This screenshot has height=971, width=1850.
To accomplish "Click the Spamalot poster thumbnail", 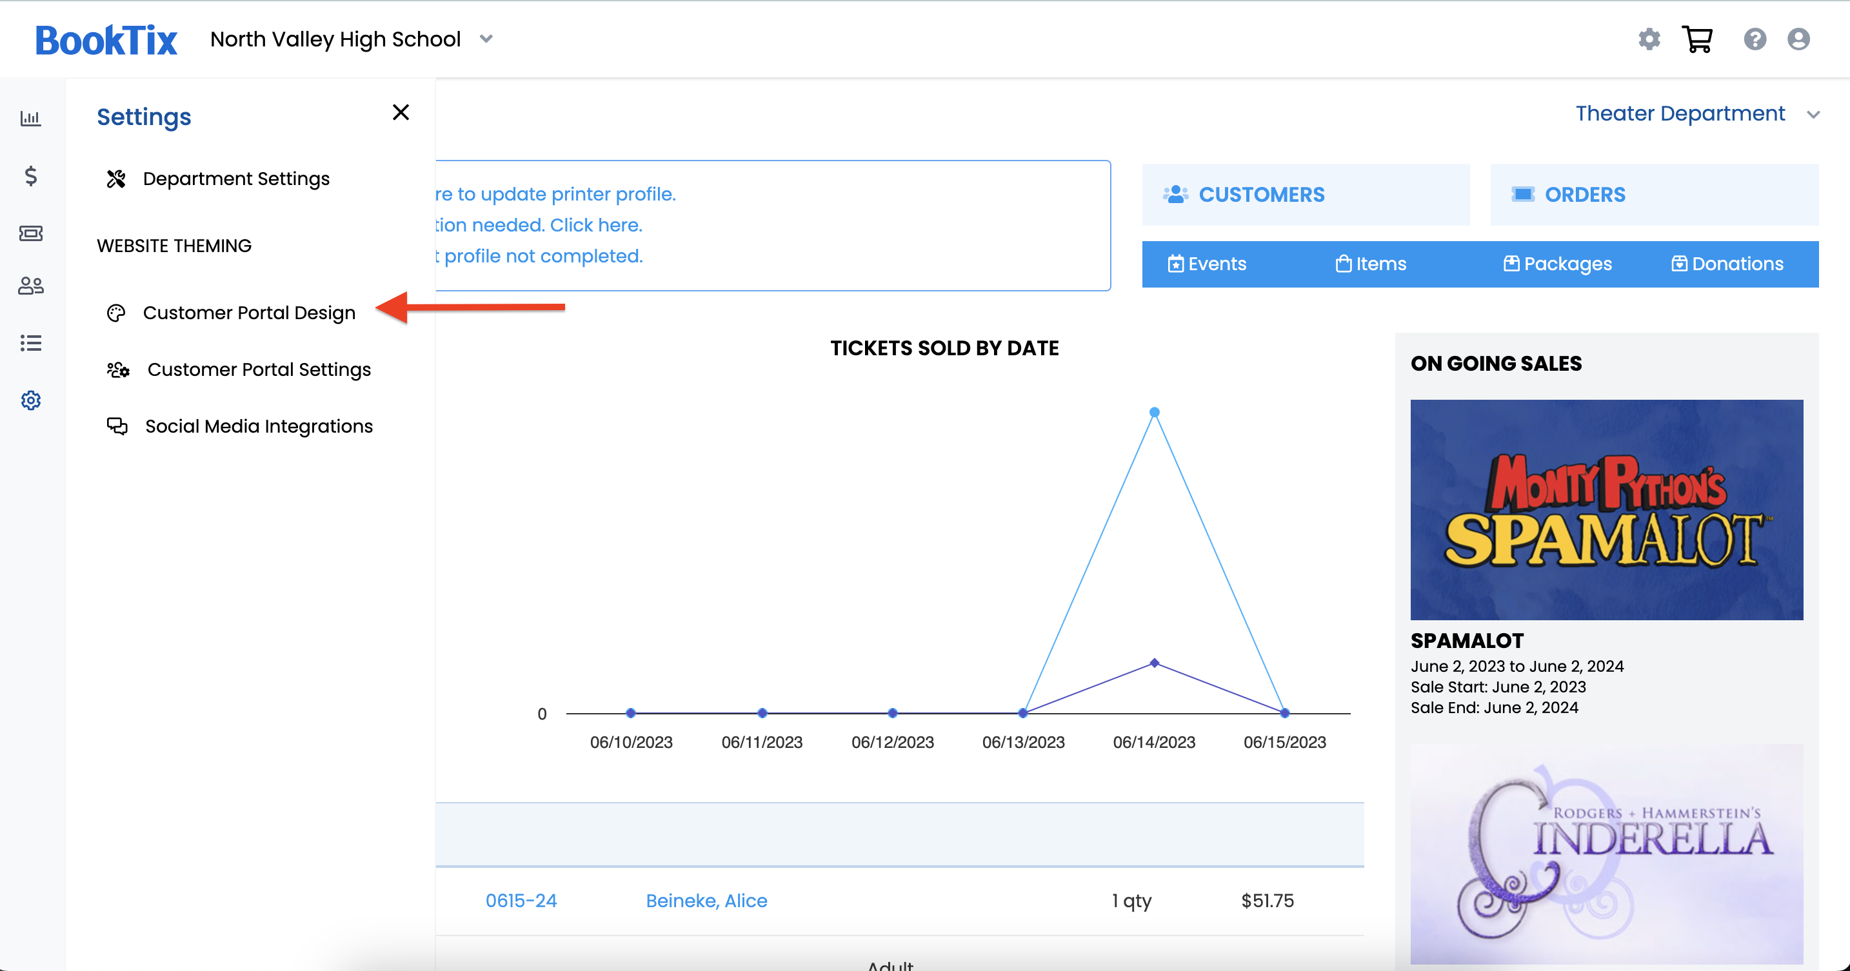I will [1607, 509].
